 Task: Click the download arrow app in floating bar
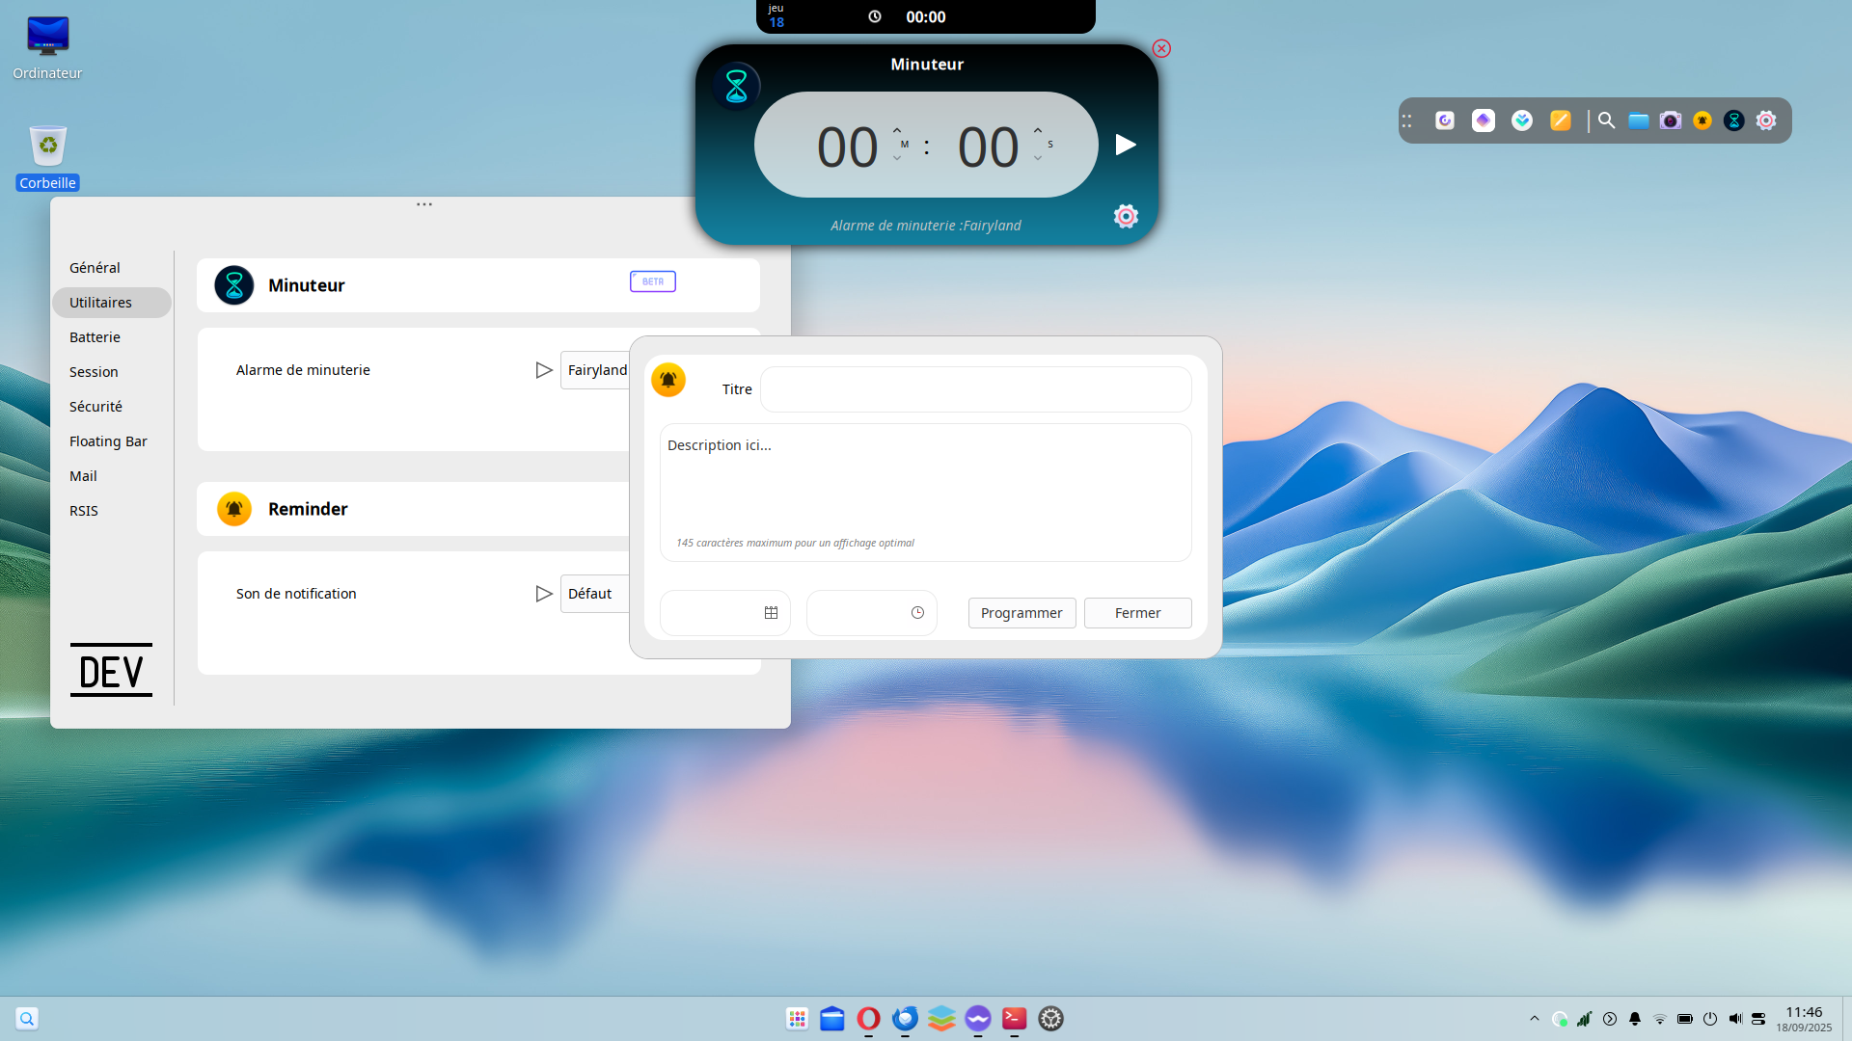1522,120
